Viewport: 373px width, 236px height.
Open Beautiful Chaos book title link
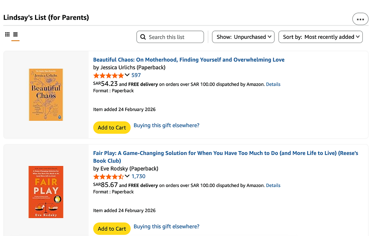tap(188, 60)
